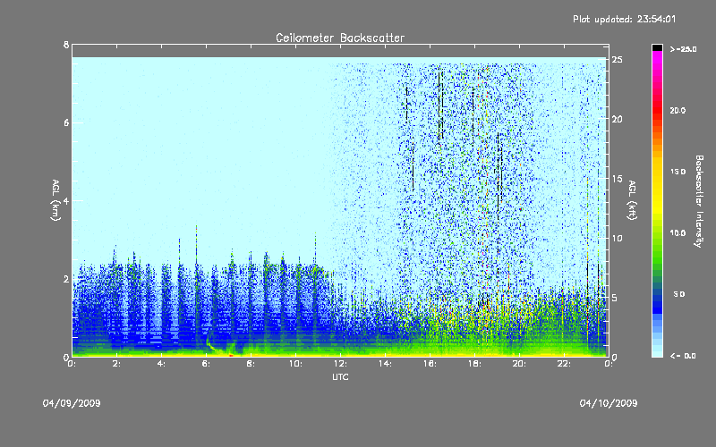
Task: Click the '12:' hour tick on time axis
Action: coord(341,364)
